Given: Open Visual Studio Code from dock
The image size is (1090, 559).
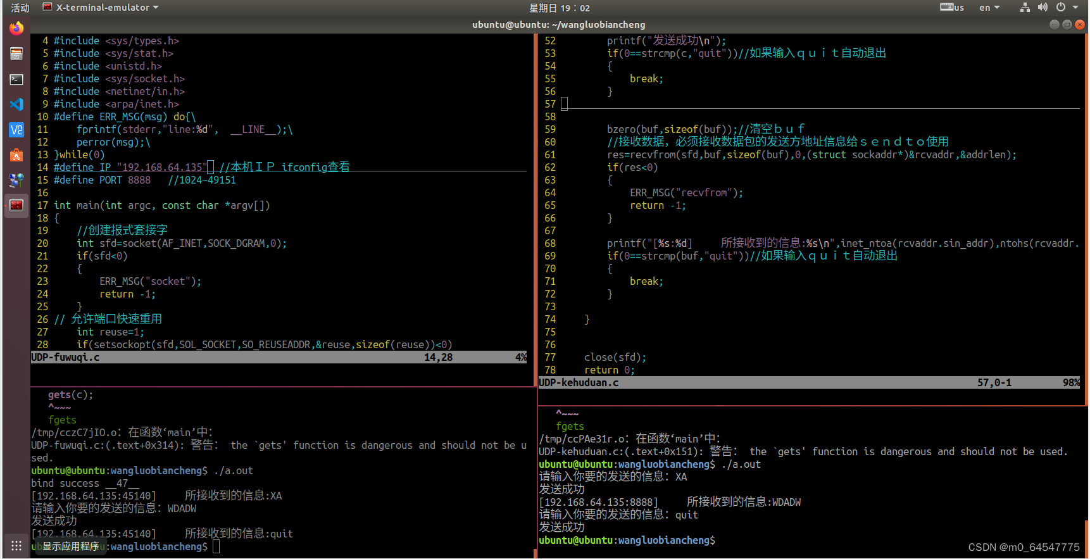Looking at the screenshot, I should point(16,104).
